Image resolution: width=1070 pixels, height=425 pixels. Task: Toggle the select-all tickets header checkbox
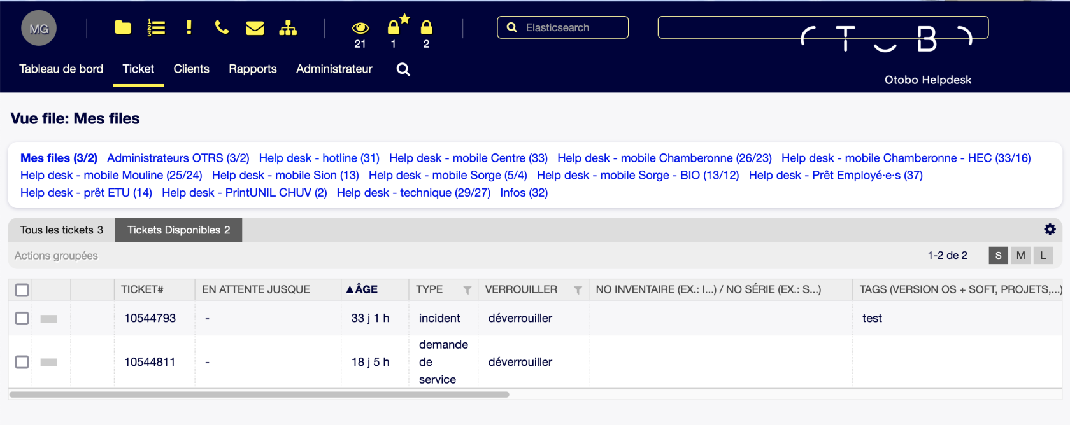click(22, 290)
